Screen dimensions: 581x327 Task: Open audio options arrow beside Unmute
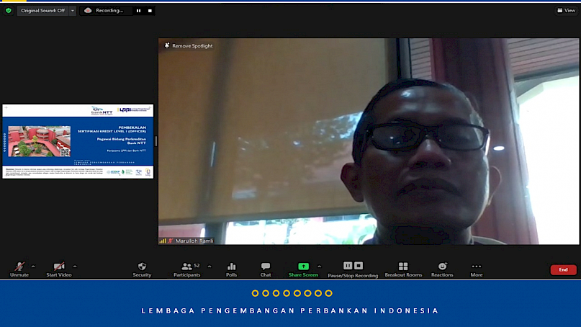[x=33, y=266]
